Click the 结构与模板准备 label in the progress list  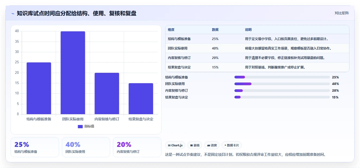tap(177, 77)
